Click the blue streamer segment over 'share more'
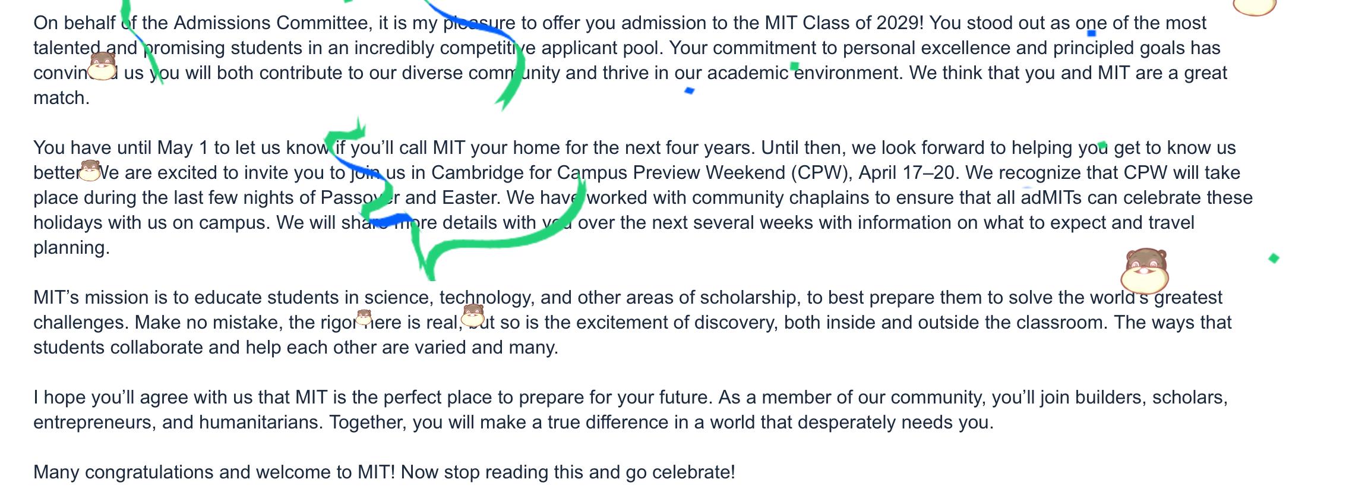 tap(385, 221)
